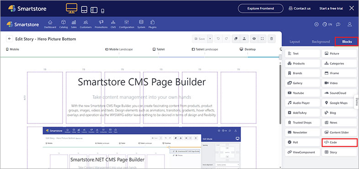Screen dimensions: 359x169
Task: Add a Google Maps block
Action: [339, 103]
